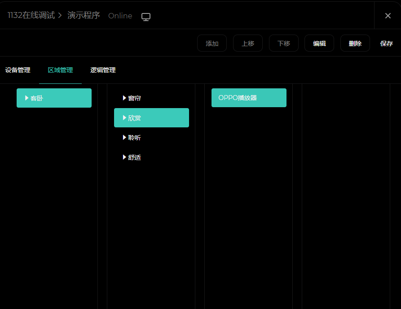Click the 删除 delete button
Screen dimensions: 401x309
pos(355,44)
